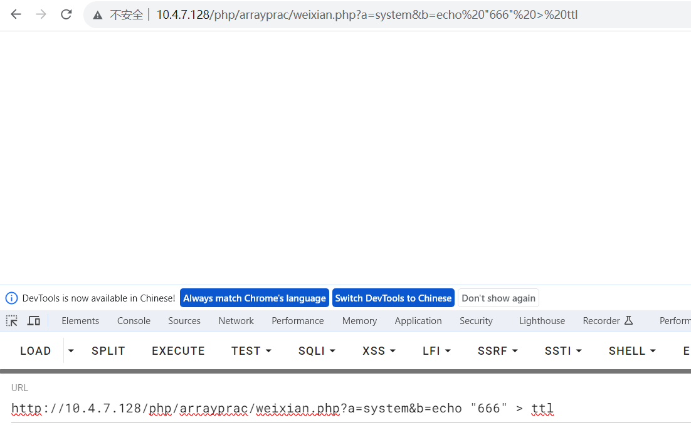Screen dimensions: 691x435
Task: Click Always match Chrome's language
Action: click(x=255, y=298)
